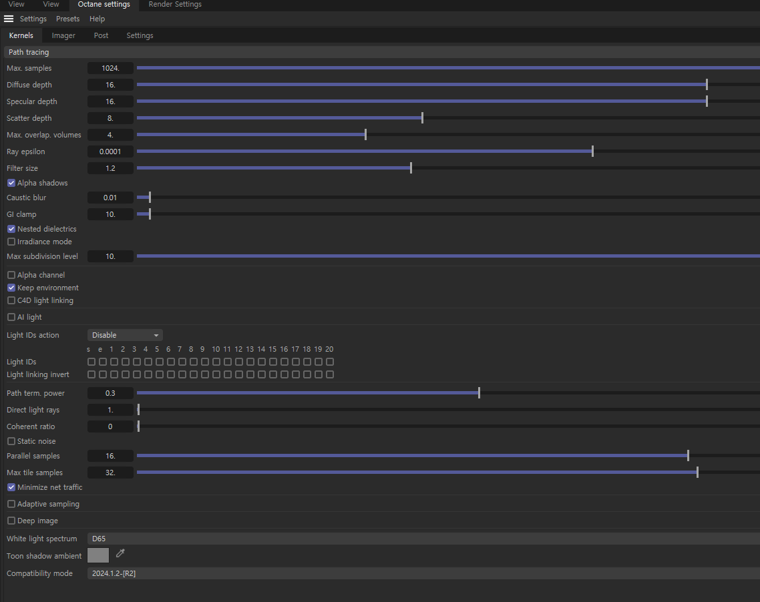This screenshot has width=760, height=602.
Task: Select the Octane settings tab
Action: click(x=104, y=5)
